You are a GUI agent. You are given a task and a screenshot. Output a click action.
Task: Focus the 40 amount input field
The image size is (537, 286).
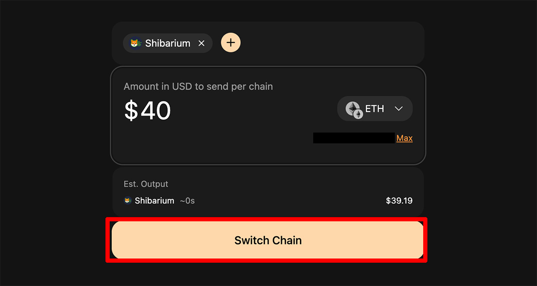155,111
